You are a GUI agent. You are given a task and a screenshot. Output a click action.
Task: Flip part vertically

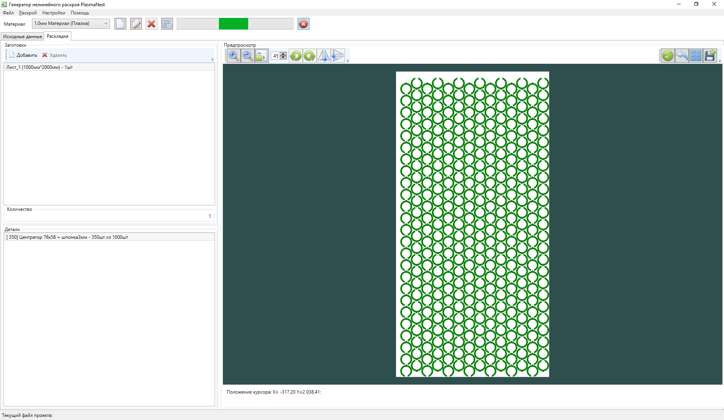[338, 56]
